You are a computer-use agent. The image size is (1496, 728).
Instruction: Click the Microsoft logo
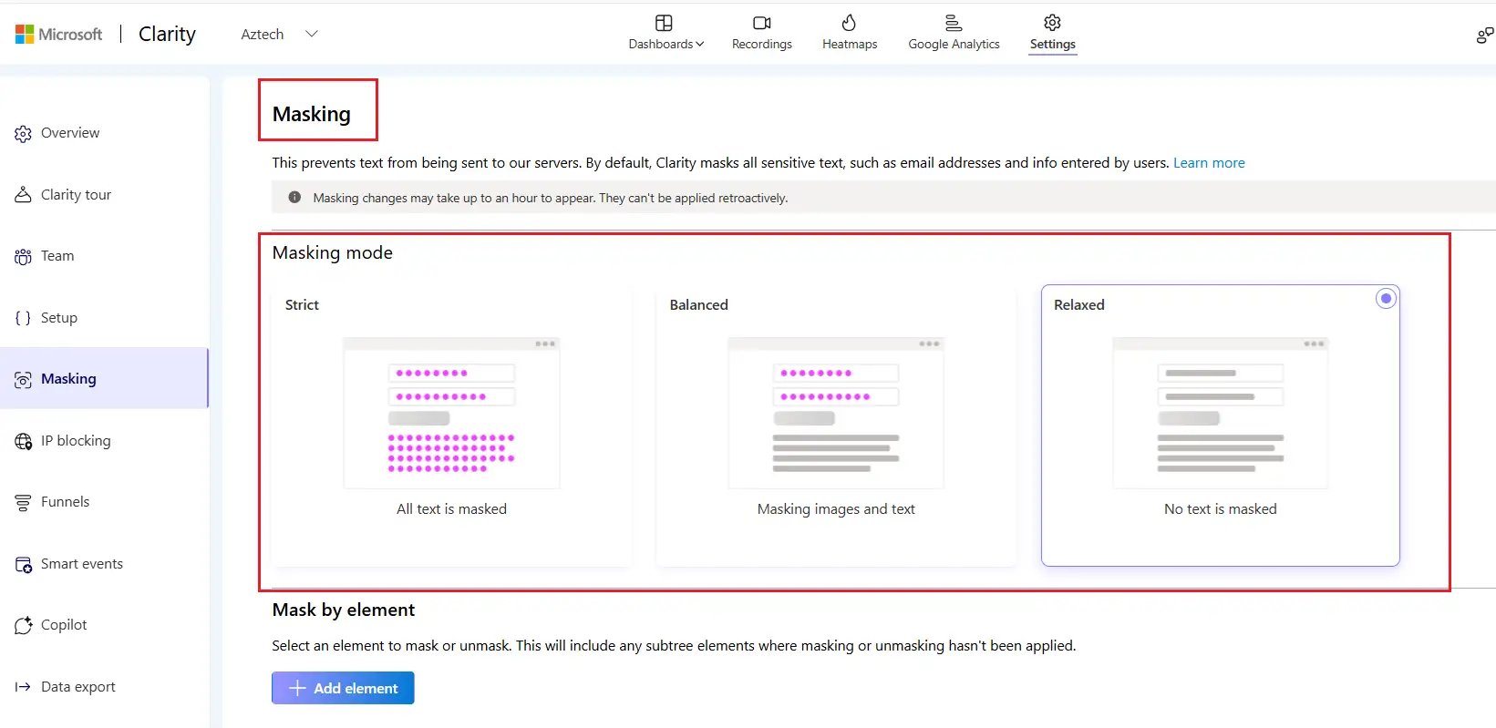[58, 35]
